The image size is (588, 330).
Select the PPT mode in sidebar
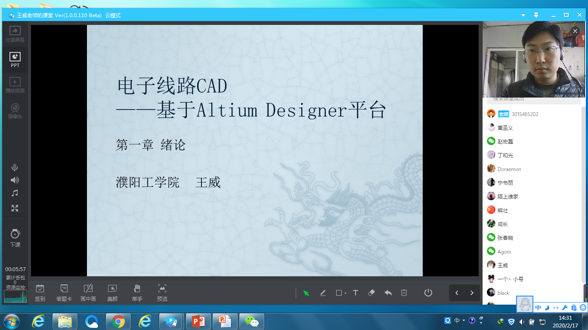pos(15,60)
